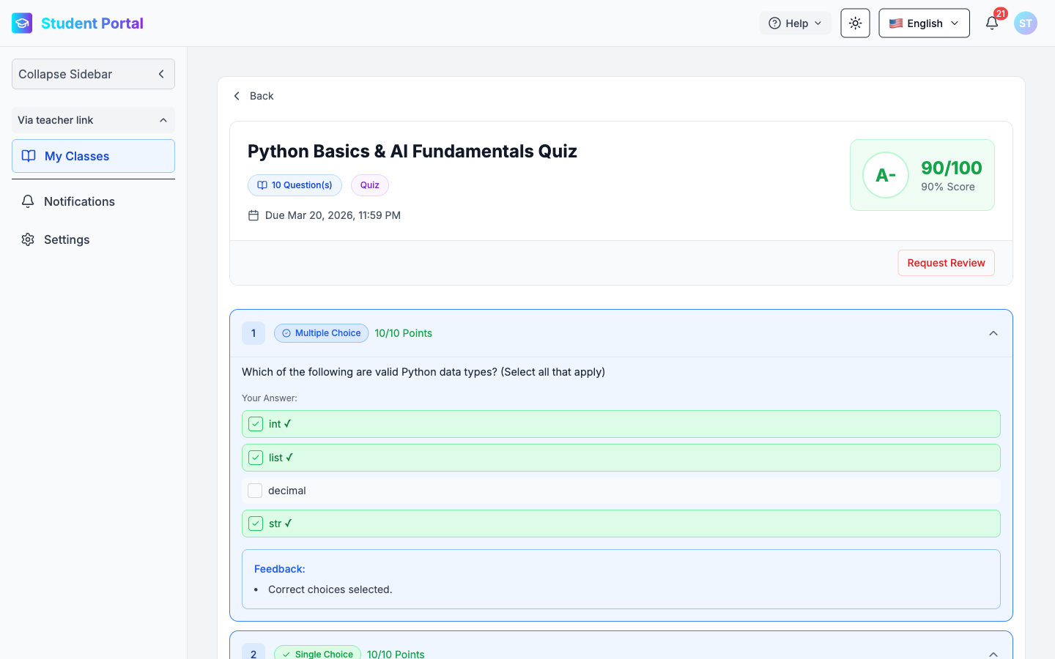
Task: Open the notifications bell with 21 badge
Action: pos(992,23)
